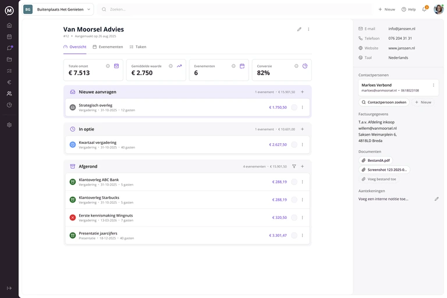Click the Zoeken search field
The height and width of the screenshot is (298, 447).
[235, 9]
